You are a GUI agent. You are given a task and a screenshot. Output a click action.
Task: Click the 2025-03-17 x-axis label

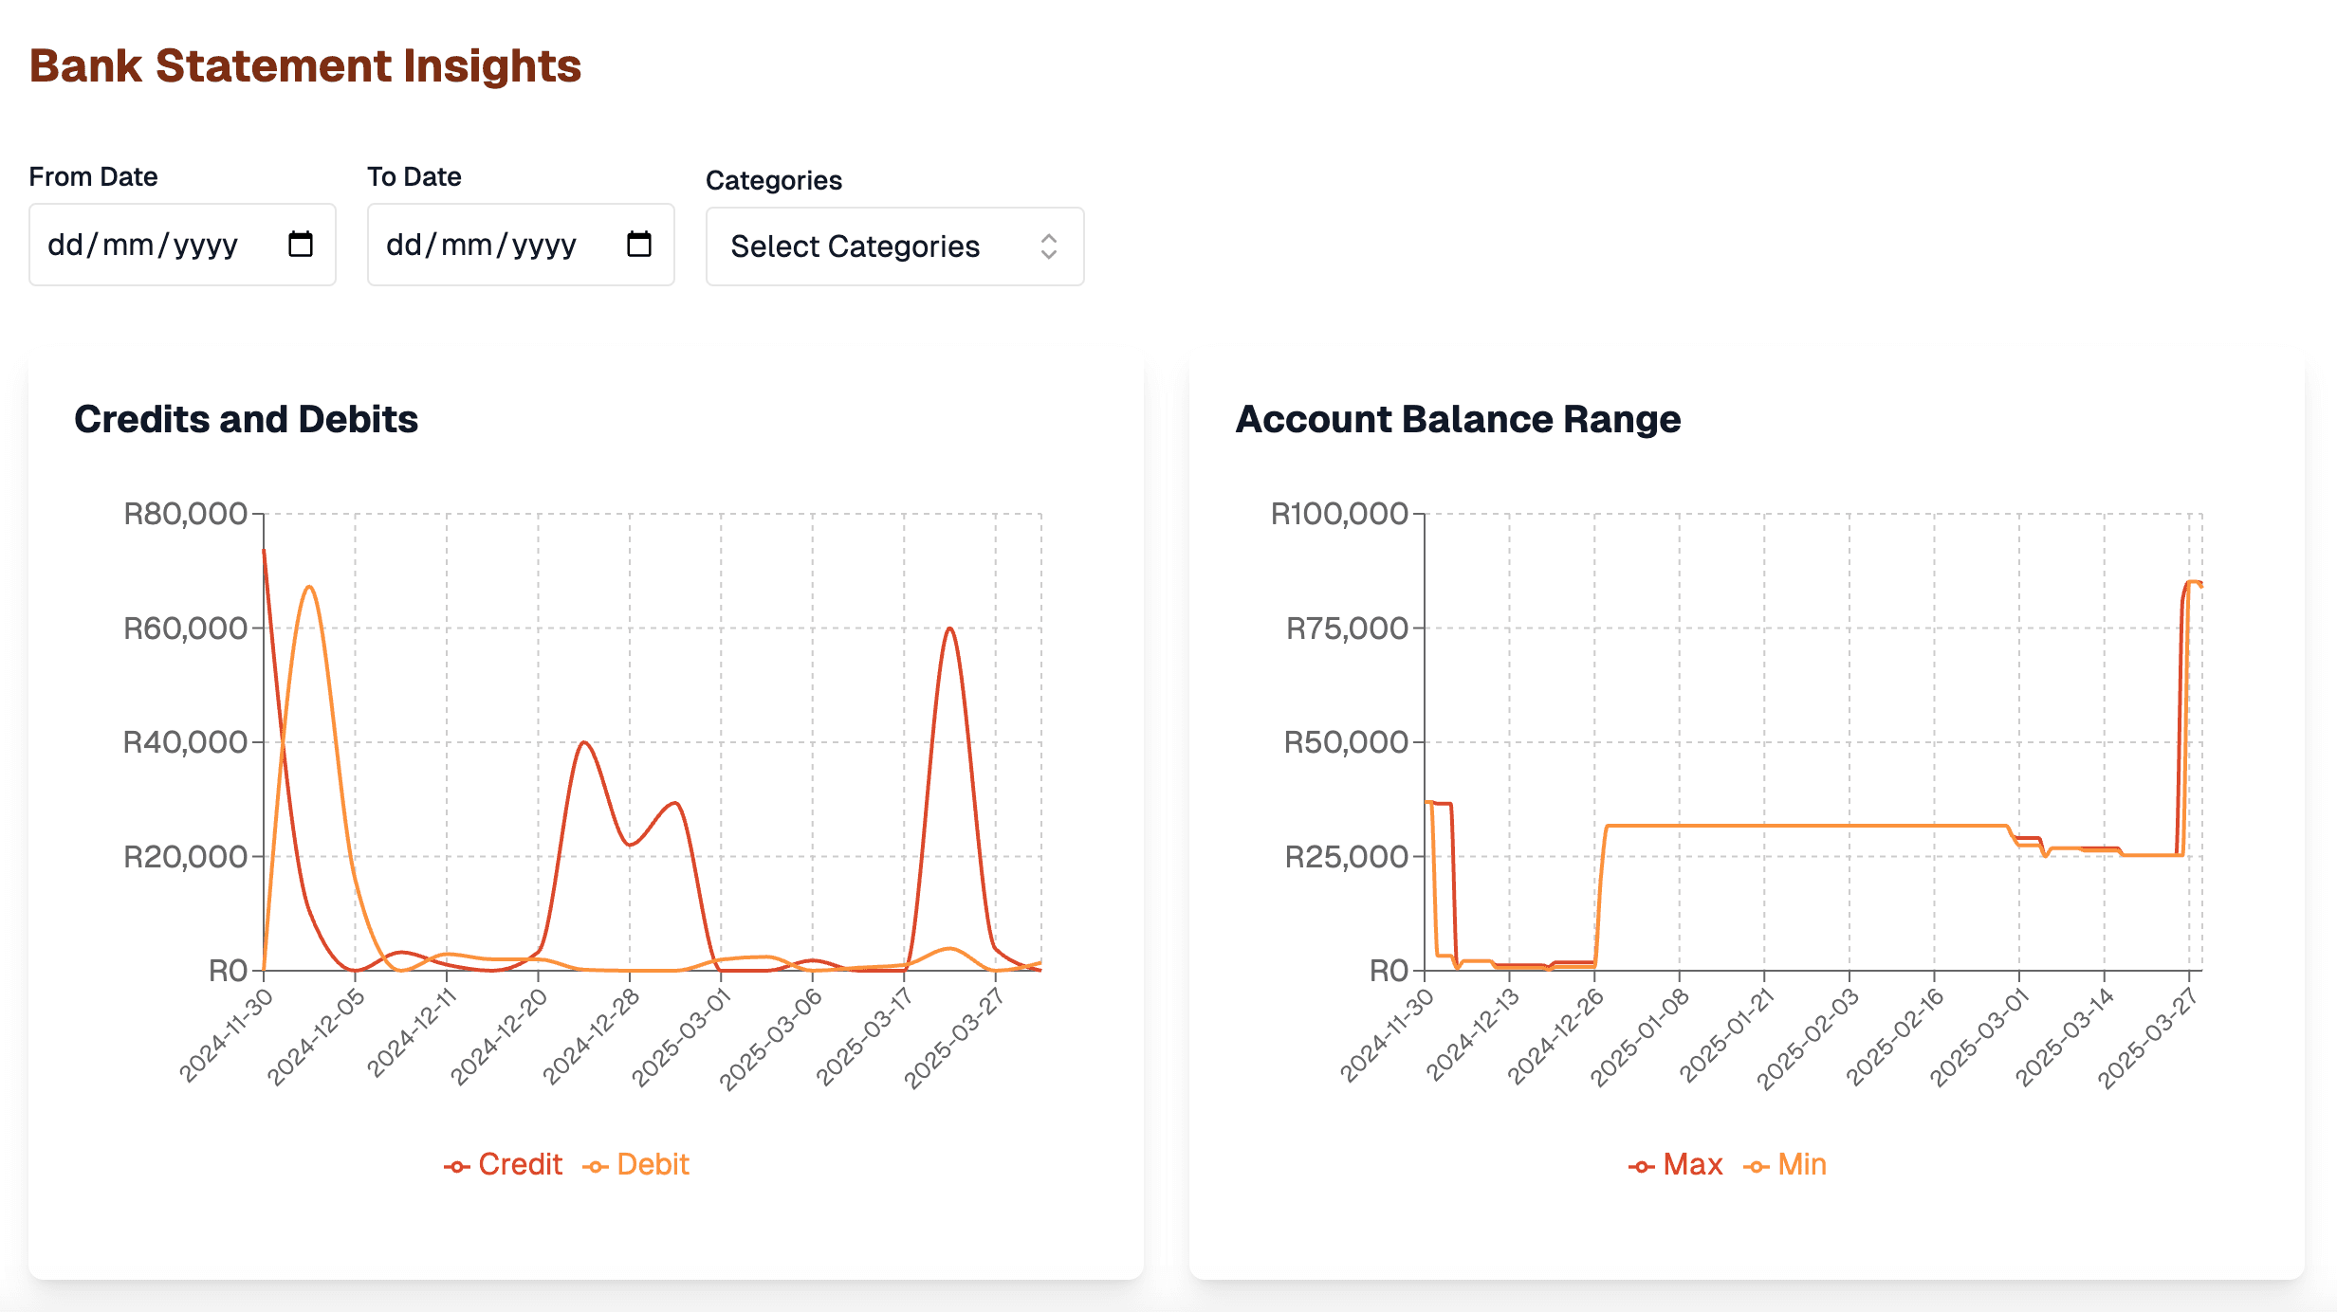click(864, 1036)
